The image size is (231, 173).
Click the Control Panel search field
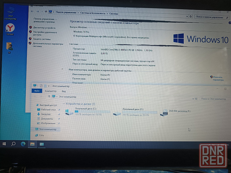(209, 16)
